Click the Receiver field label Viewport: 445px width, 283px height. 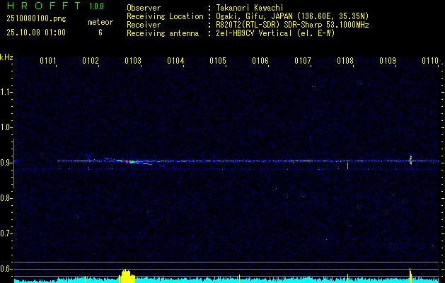pos(144,25)
